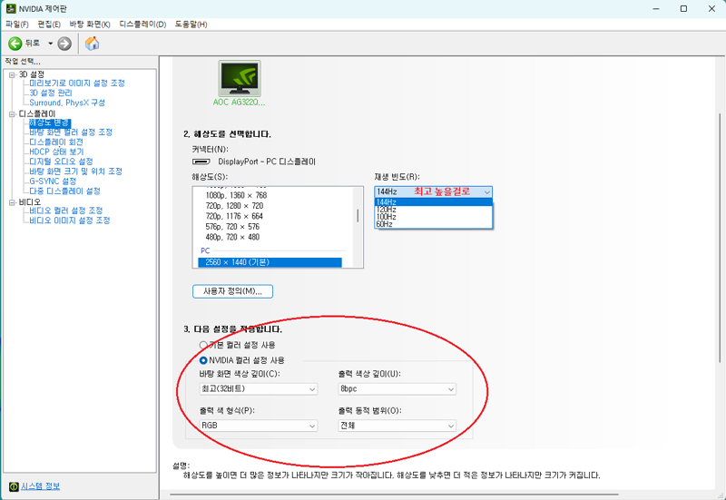Open the 디스플레이(D) menu
726x500 pixels.
142,25
